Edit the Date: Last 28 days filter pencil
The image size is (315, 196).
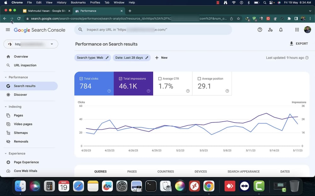pyautogui.click(x=147, y=58)
